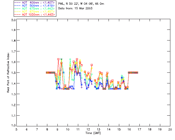The width and height of the screenshot is (175, 140).
Task: Click the 8 hour x-axis label
Action: tap(47, 129)
